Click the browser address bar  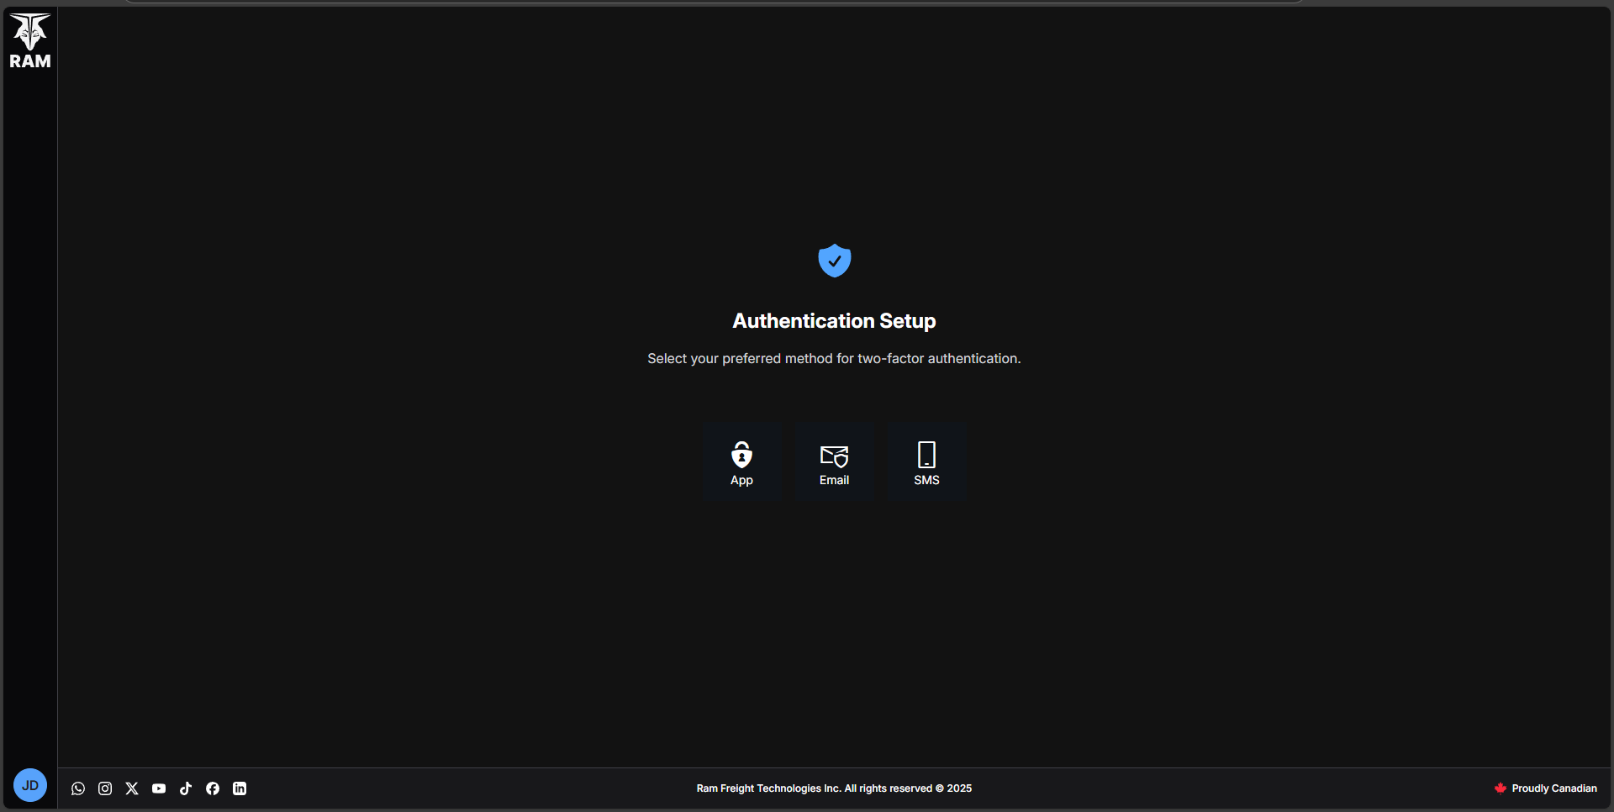[715, 2]
